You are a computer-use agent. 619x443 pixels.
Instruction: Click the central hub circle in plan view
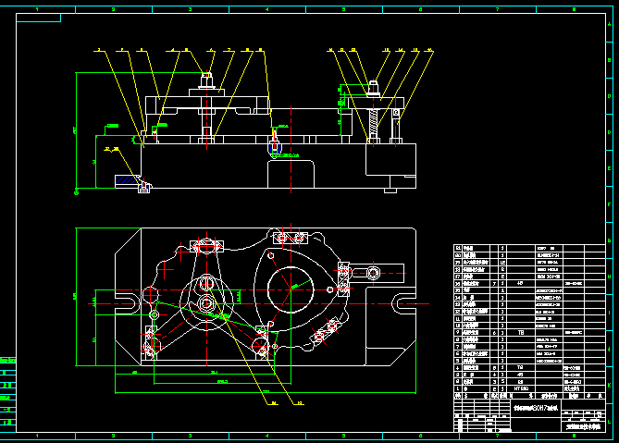pyautogui.click(x=206, y=303)
